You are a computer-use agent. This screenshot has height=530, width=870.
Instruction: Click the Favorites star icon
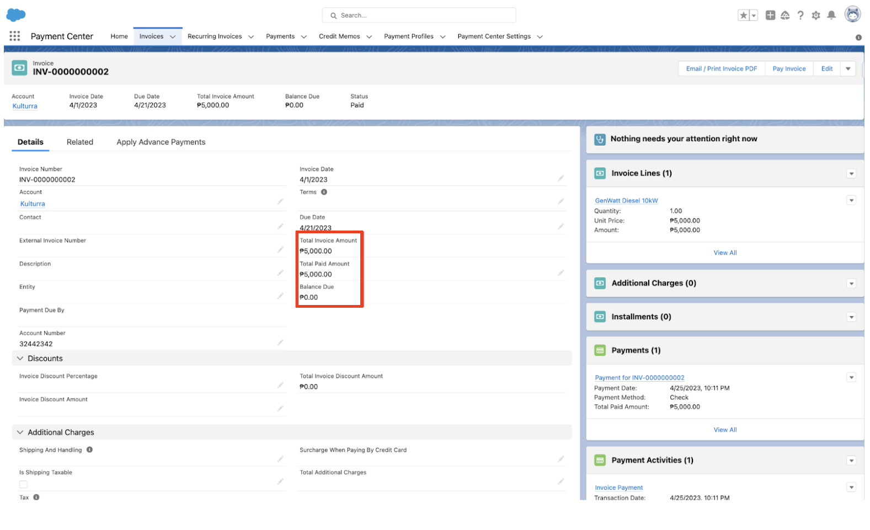(743, 15)
